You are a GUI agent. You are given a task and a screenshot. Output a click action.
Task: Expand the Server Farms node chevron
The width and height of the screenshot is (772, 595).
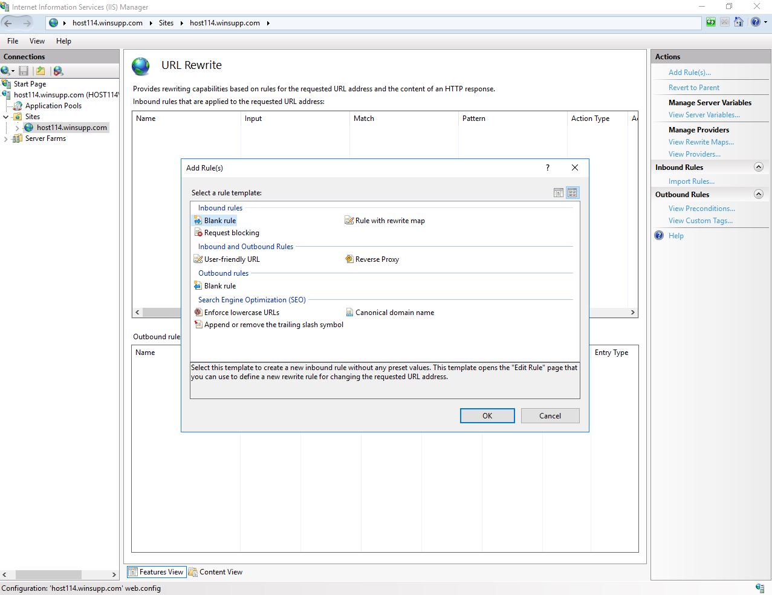[6, 138]
